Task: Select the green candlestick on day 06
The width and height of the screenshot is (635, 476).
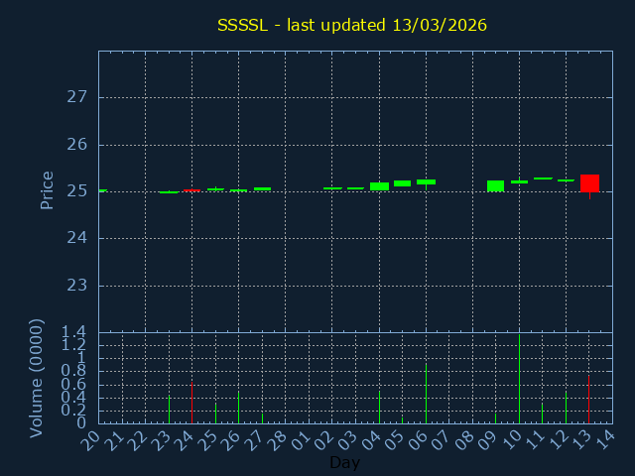Action: tap(426, 181)
